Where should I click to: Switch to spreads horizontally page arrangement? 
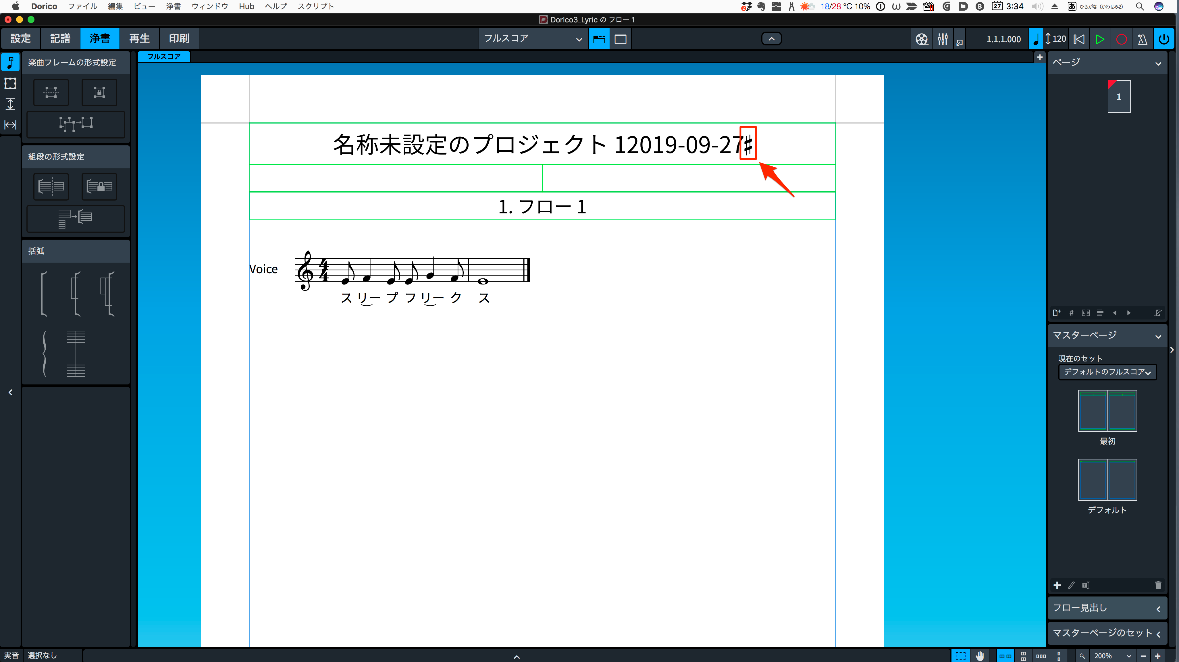coord(1005,656)
